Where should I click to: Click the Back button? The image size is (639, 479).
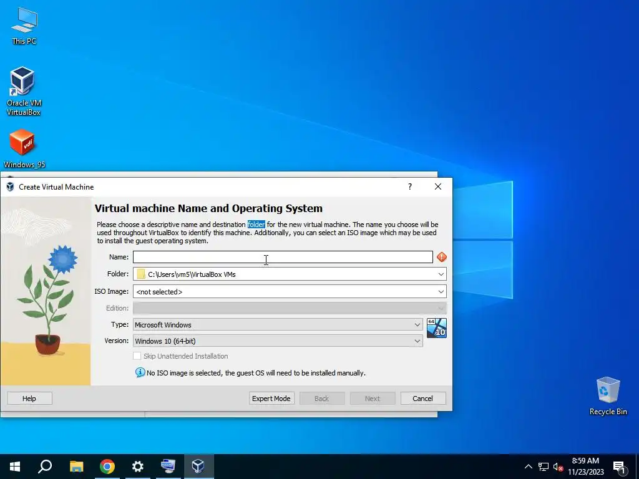coord(322,399)
